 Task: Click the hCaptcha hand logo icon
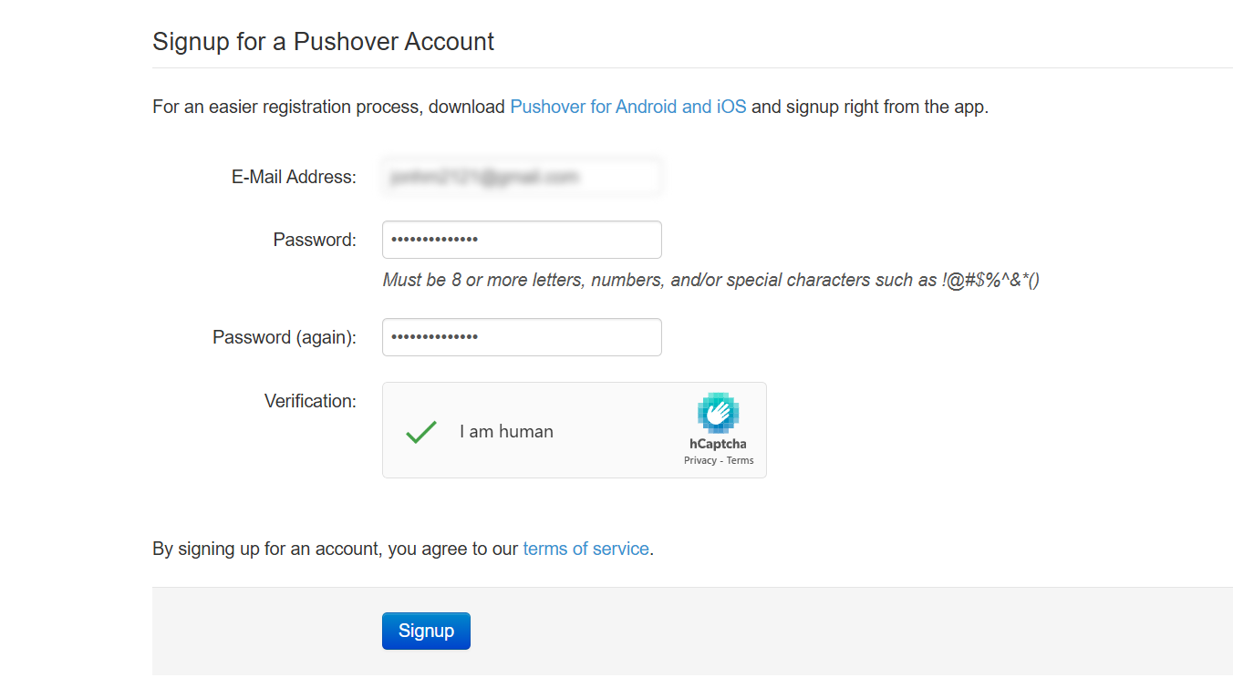point(718,413)
